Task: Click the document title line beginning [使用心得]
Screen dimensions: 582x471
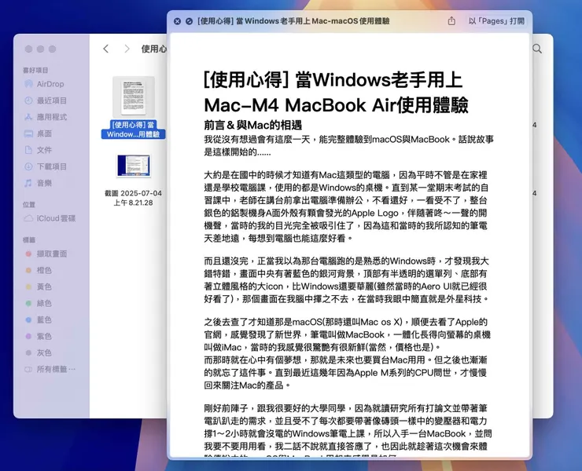Action: tap(333, 79)
